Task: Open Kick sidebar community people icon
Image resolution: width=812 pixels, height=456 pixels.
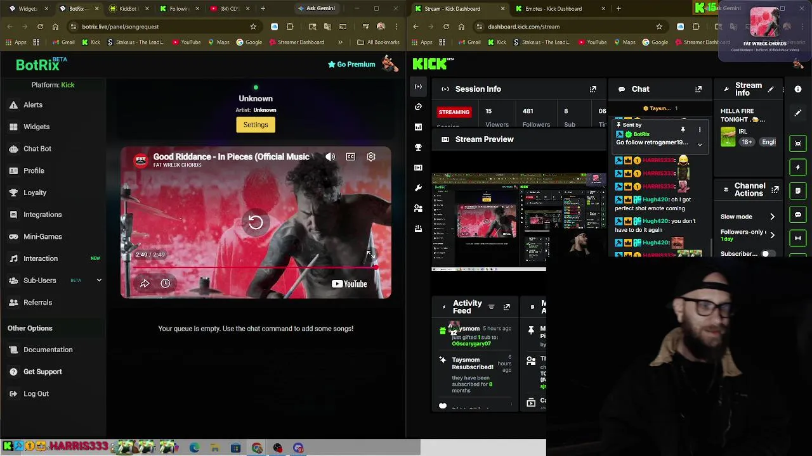Action: point(418,208)
